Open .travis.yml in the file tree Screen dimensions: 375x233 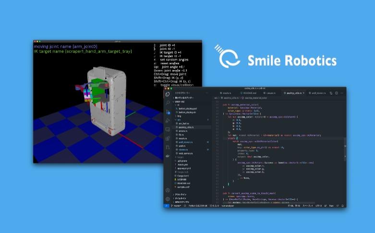(182, 165)
